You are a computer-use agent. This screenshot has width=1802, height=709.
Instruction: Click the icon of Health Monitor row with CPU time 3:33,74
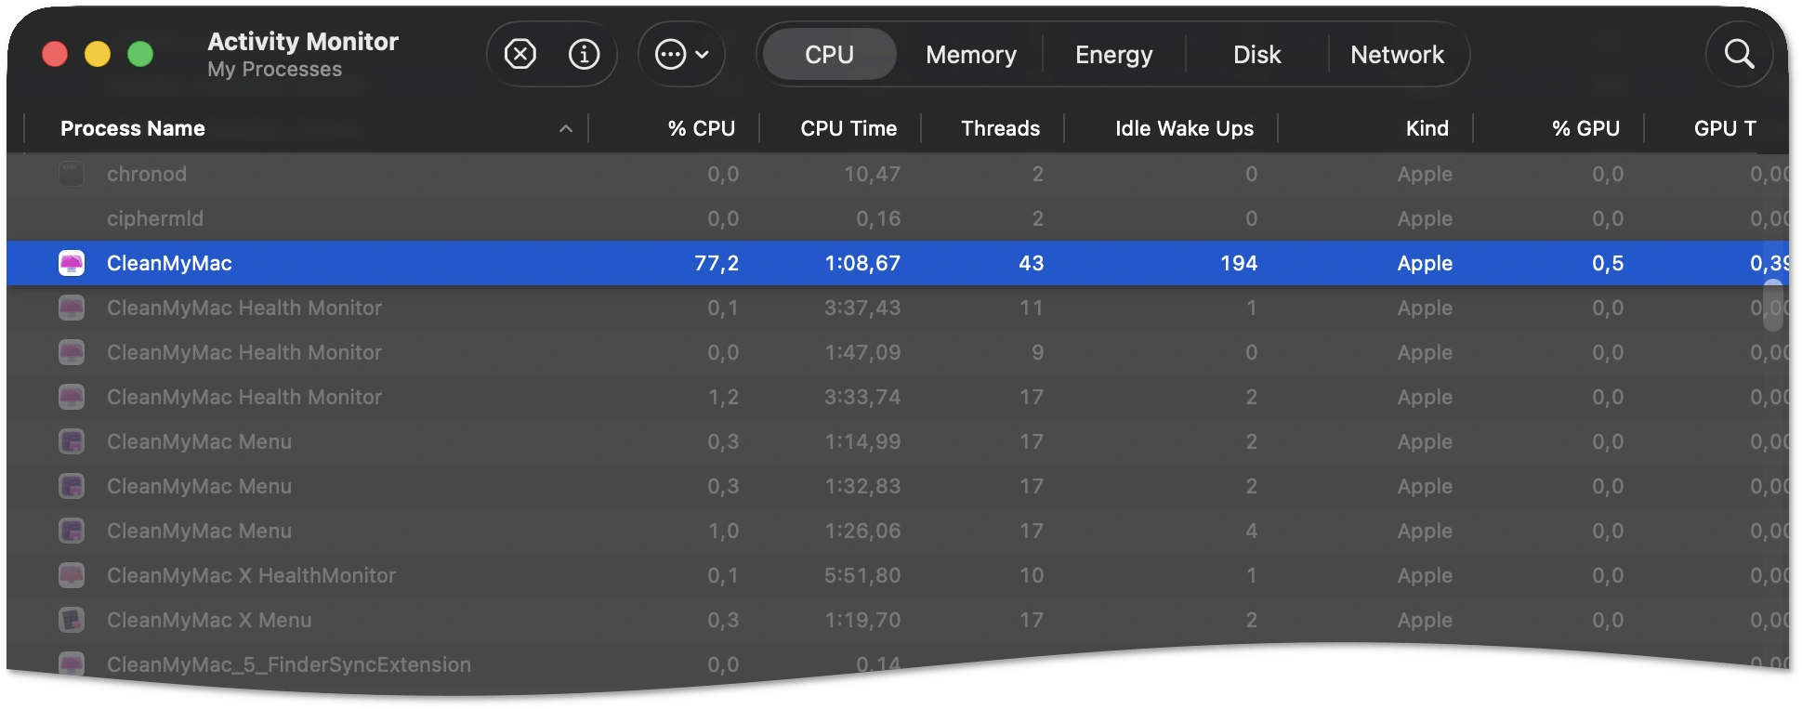[72, 397]
